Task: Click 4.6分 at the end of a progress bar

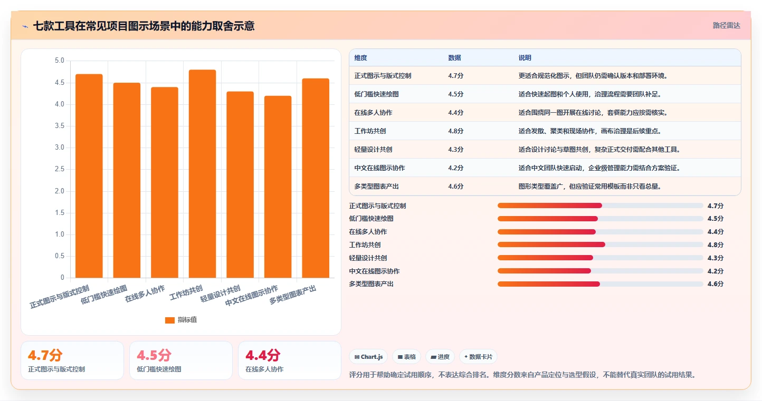Action: [716, 284]
